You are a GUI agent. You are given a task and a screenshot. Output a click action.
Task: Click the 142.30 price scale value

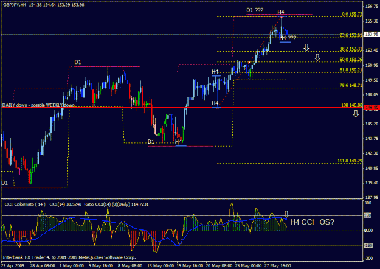click(371, 153)
